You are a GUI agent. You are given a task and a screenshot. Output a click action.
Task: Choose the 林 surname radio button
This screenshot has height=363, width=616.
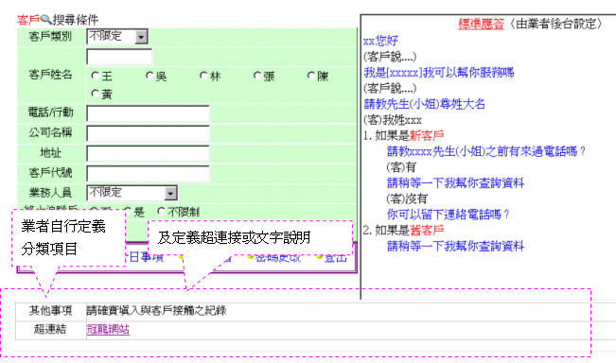pyautogui.click(x=203, y=75)
